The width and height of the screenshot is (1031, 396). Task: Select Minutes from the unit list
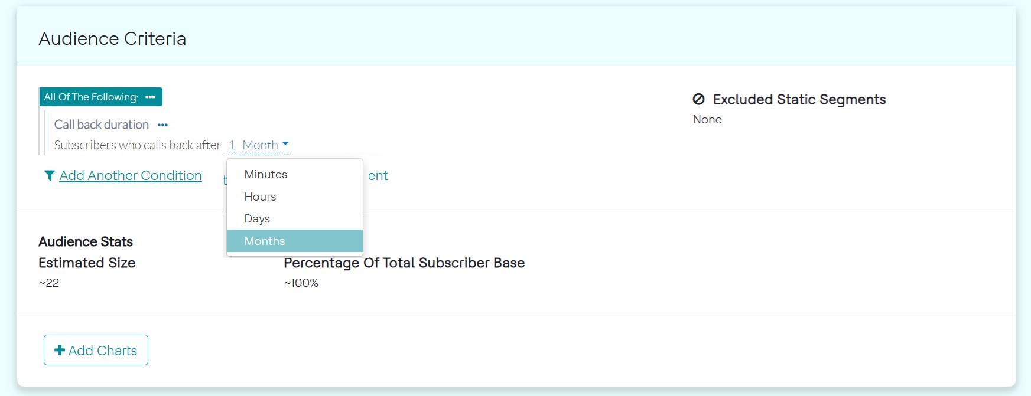[x=266, y=174]
